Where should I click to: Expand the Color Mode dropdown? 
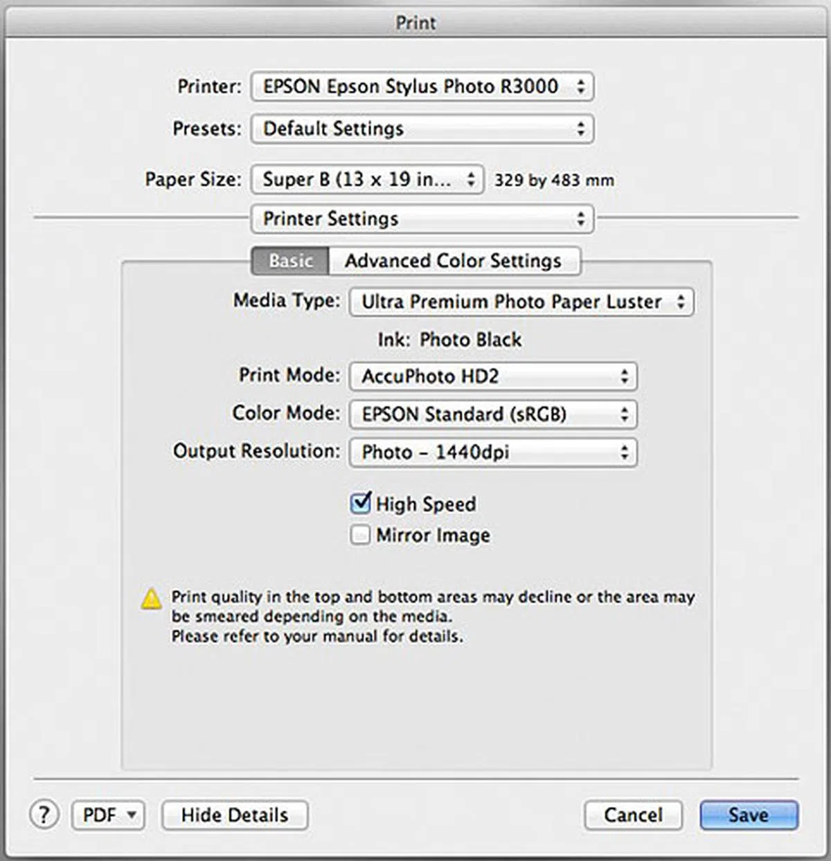[492, 415]
